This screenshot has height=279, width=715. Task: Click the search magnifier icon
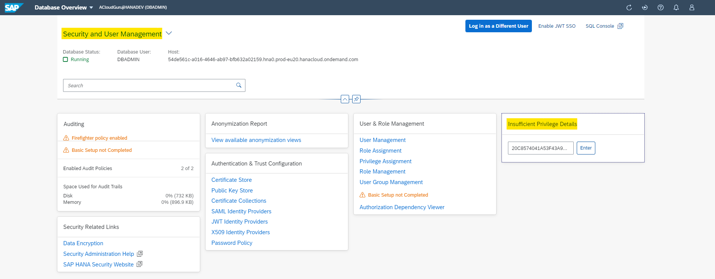[x=239, y=85]
